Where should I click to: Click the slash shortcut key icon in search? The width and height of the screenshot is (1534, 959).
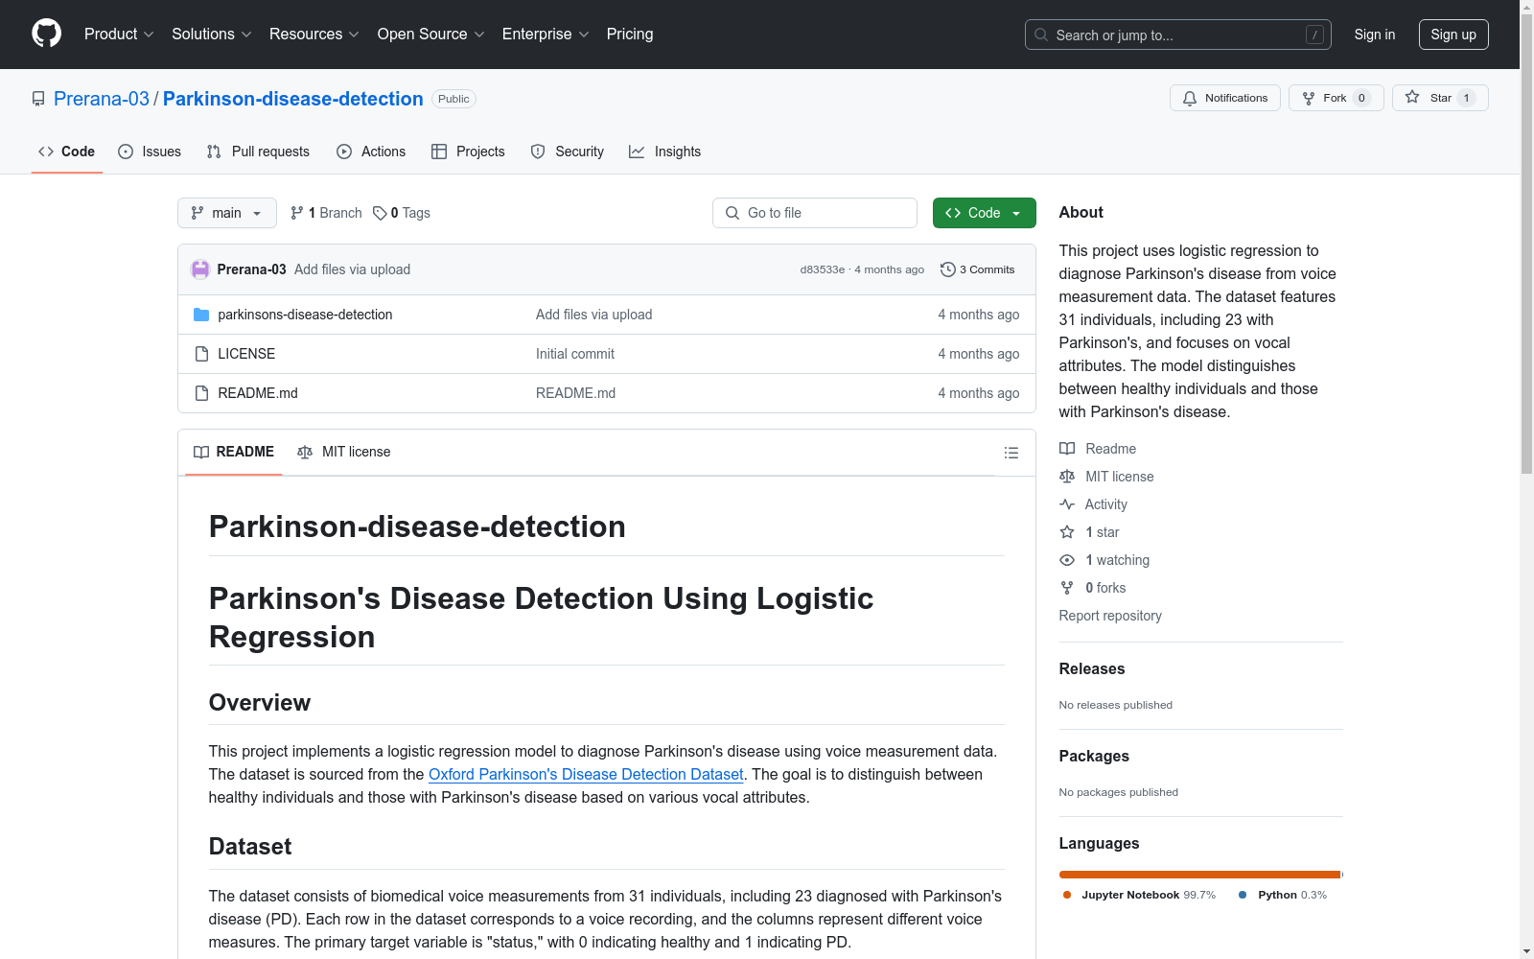[1315, 35]
